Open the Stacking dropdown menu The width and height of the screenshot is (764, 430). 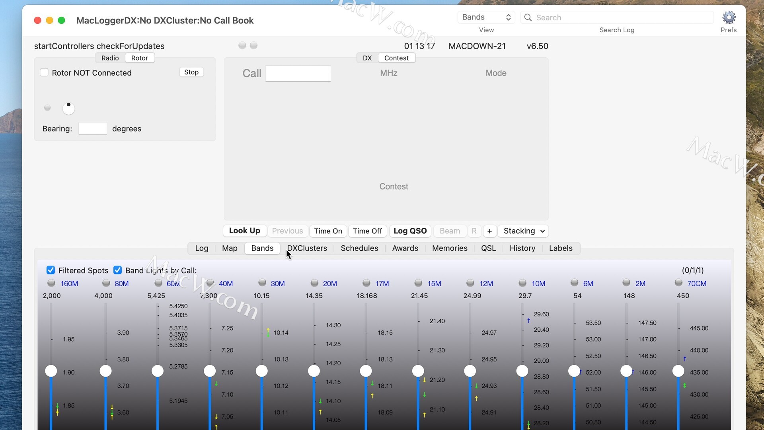(523, 231)
